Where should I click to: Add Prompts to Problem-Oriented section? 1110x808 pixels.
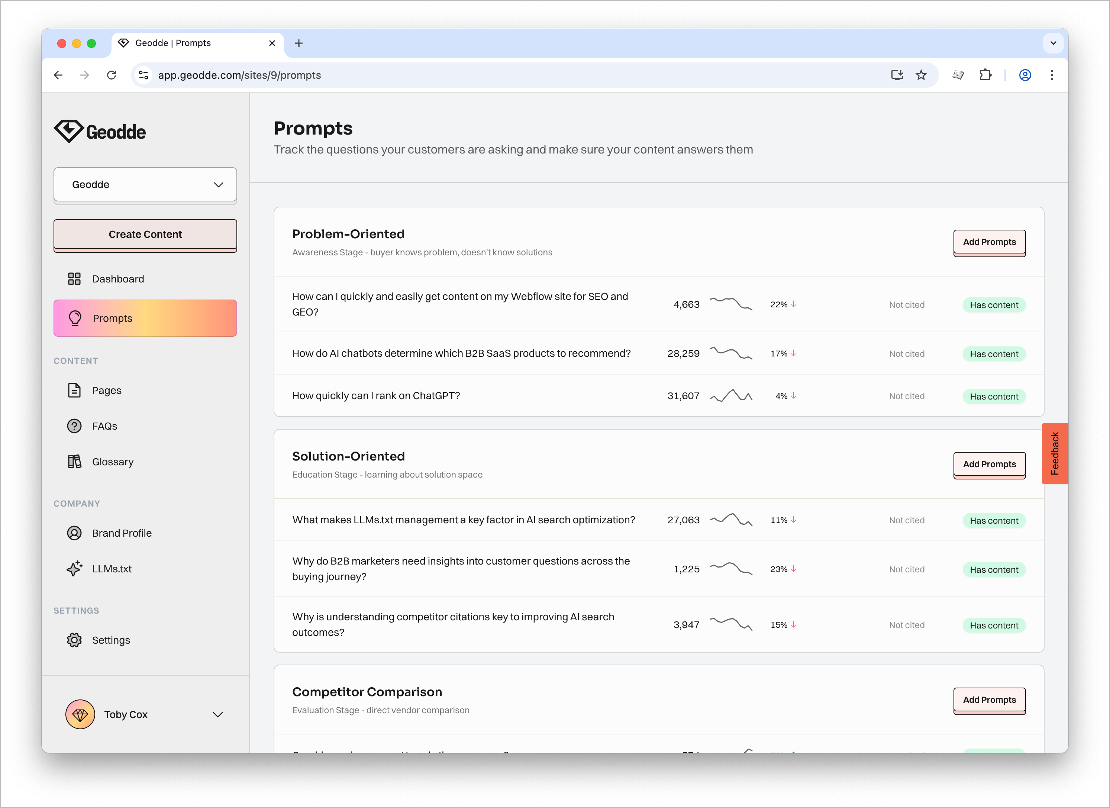(x=988, y=242)
